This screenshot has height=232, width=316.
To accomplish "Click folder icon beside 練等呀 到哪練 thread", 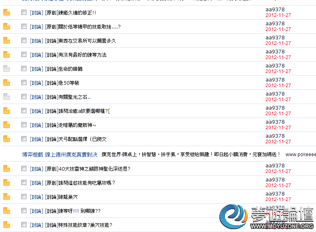I will coord(7,211).
